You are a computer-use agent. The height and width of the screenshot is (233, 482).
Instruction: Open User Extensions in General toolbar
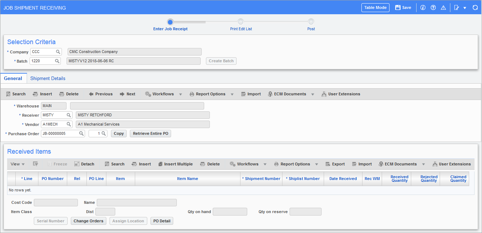[x=341, y=94]
